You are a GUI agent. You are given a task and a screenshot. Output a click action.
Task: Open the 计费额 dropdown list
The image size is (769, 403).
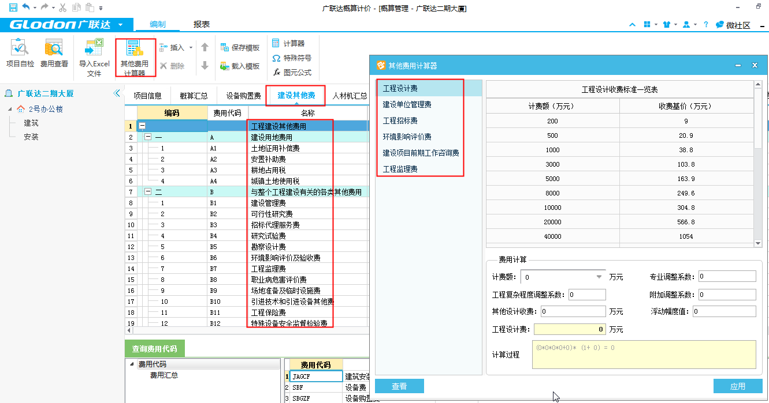pos(599,277)
